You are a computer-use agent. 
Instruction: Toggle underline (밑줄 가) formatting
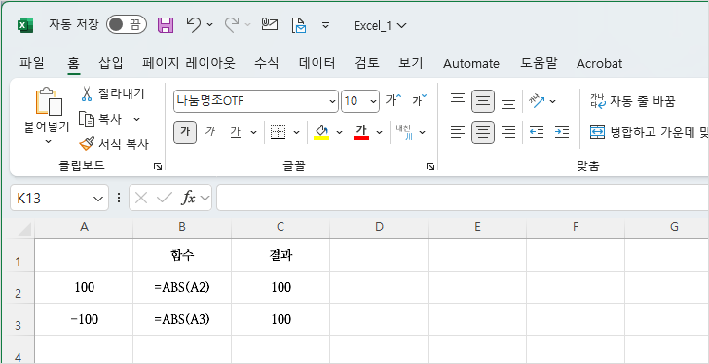pyautogui.click(x=236, y=132)
